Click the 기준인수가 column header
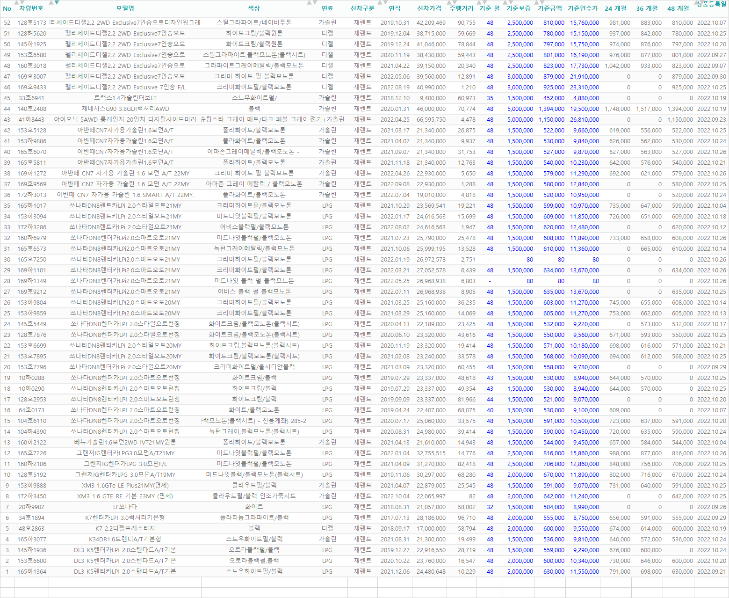729x598 pixels. (583, 8)
